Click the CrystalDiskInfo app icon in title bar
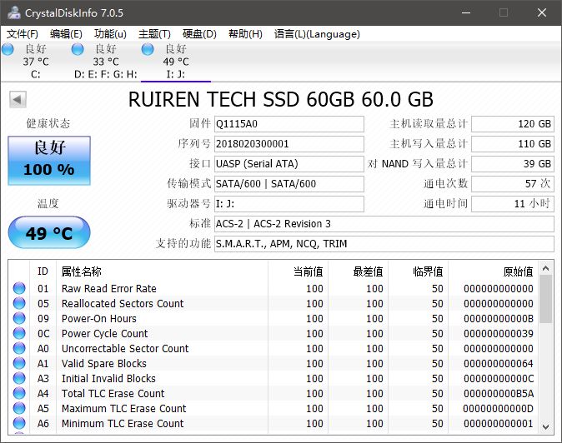This screenshot has width=562, height=443. 14,12
